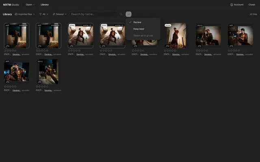Open the Newest sort dropdown
Screen dimensions: 260x162
coord(60,14)
